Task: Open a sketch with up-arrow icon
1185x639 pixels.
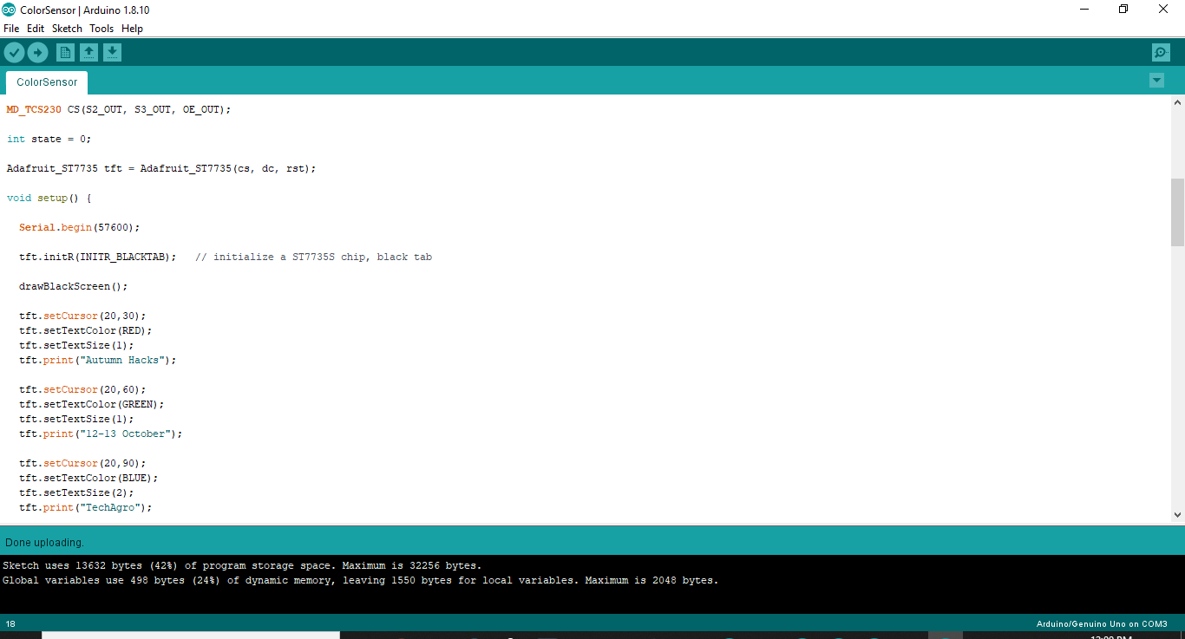Action: coord(88,53)
